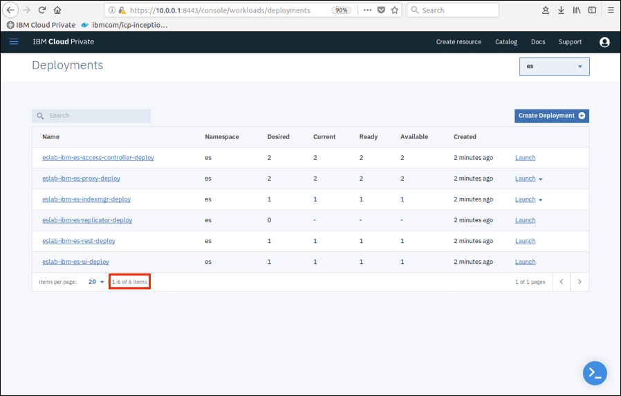This screenshot has height=396, width=621.
Task: Open the library icon in the toolbar
Action: pos(577,10)
